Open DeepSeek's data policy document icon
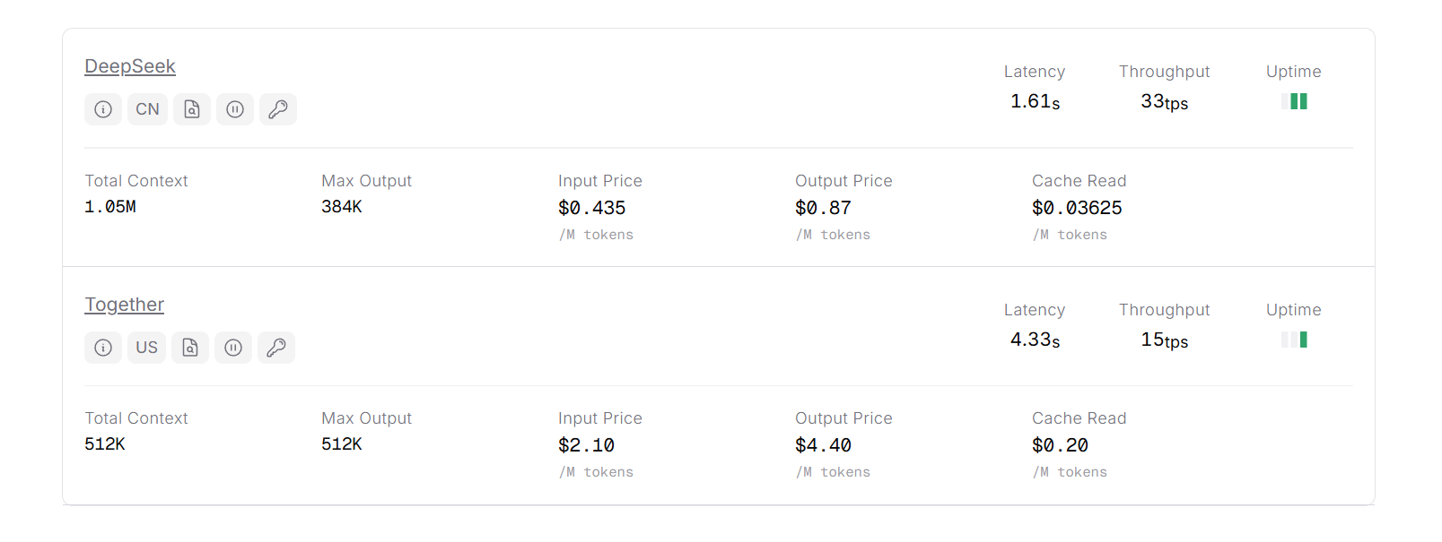The image size is (1442, 542). (x=192, y=109)
